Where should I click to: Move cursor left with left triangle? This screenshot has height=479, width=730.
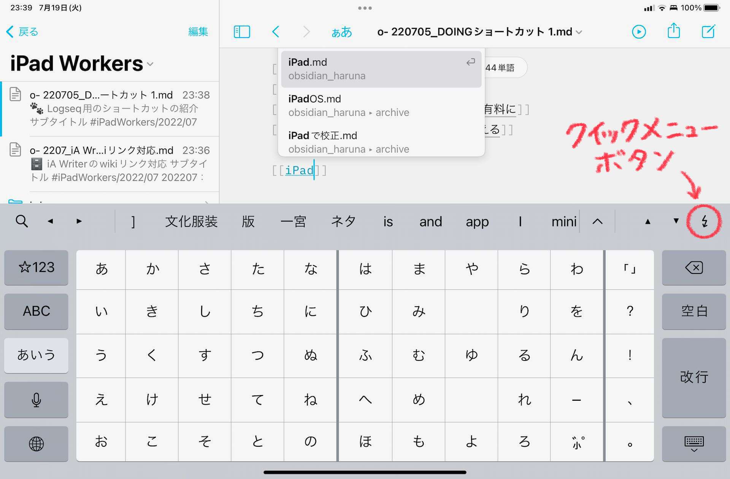pyautogui.click(x=50, y=221)
